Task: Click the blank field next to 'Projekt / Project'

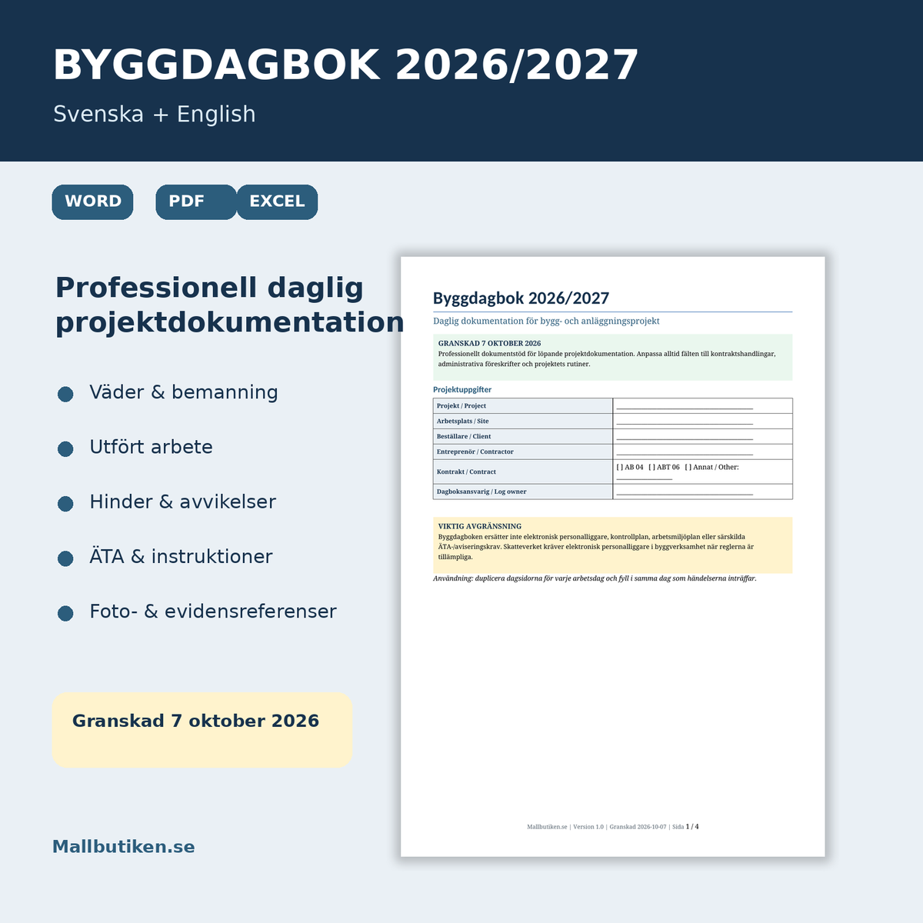Action: tap(702, 405)
